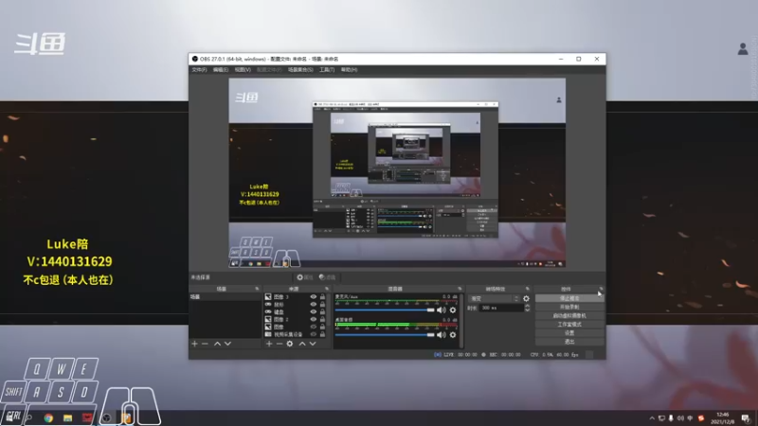Open the 编辑(E) menu
This screenshot has height=426, width=758.
point(221,70)
